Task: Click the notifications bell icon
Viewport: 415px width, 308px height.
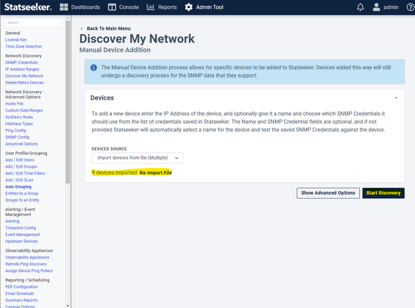Action: [x=360, y=7]
